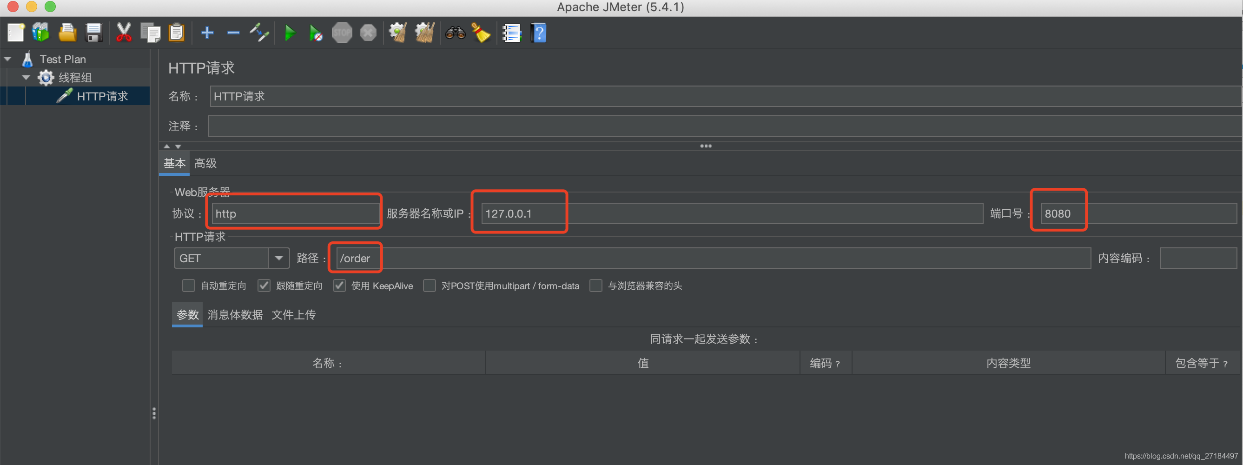The height and width of the screenshot is (465, 1243).
Task: Open the GET method dropdown
Action: point(278,259)
